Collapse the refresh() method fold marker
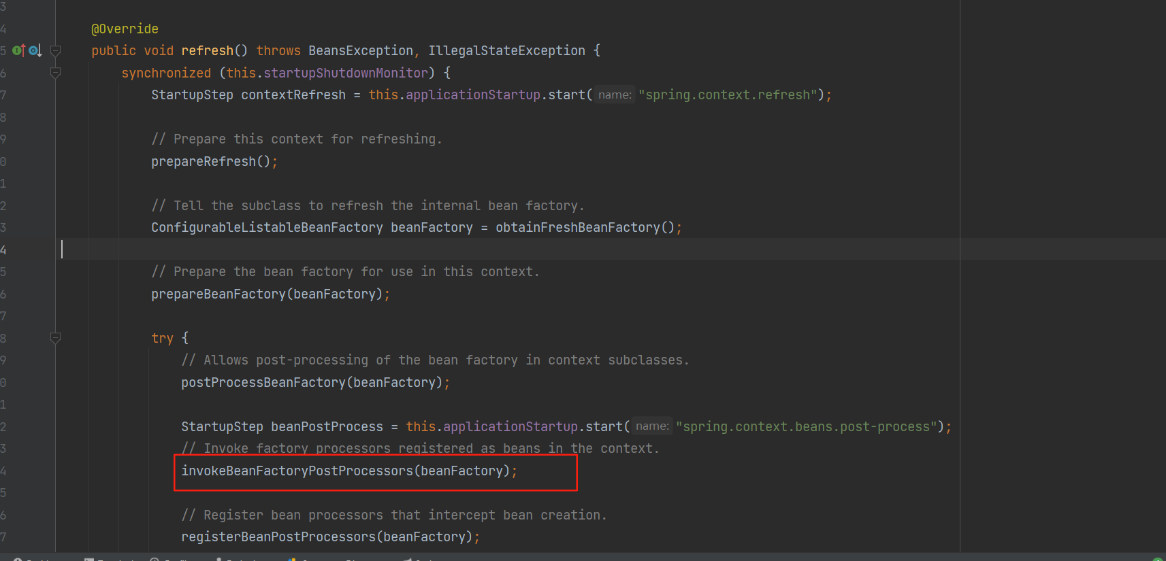 56,50
